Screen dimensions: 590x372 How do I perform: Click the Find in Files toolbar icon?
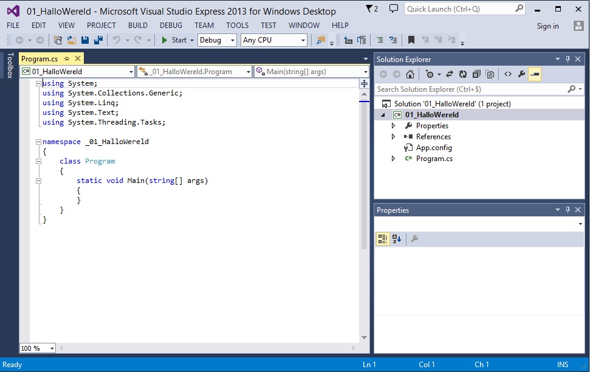(321, 40)
